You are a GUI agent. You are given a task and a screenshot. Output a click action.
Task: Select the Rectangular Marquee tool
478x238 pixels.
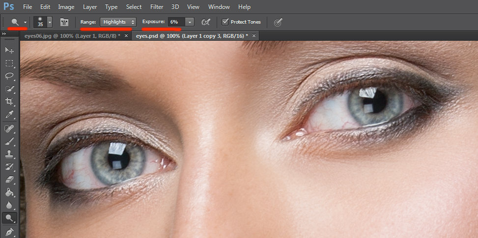point(9,63)
